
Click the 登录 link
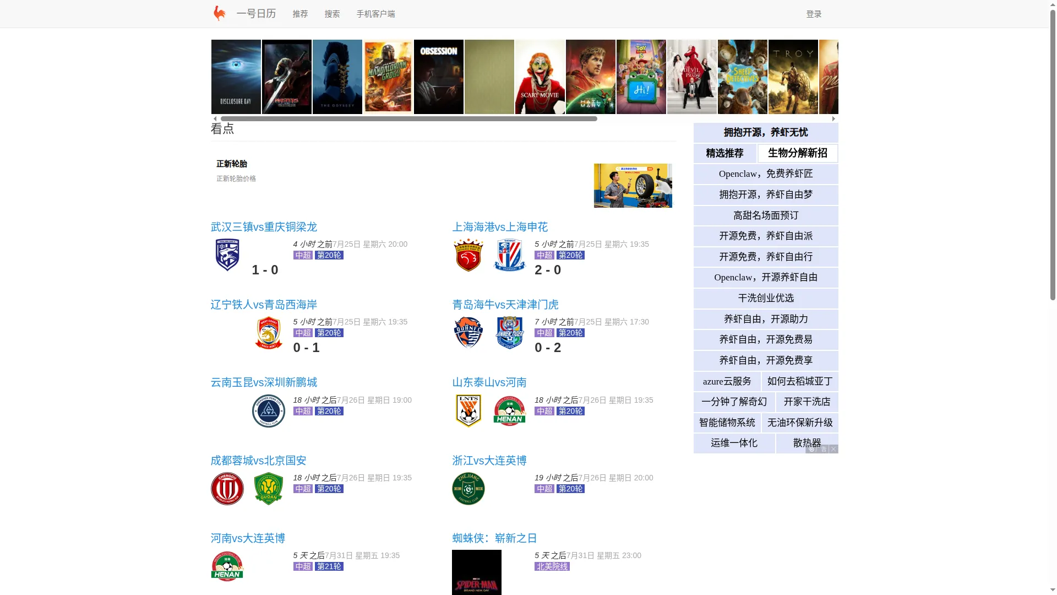(814, 14)
